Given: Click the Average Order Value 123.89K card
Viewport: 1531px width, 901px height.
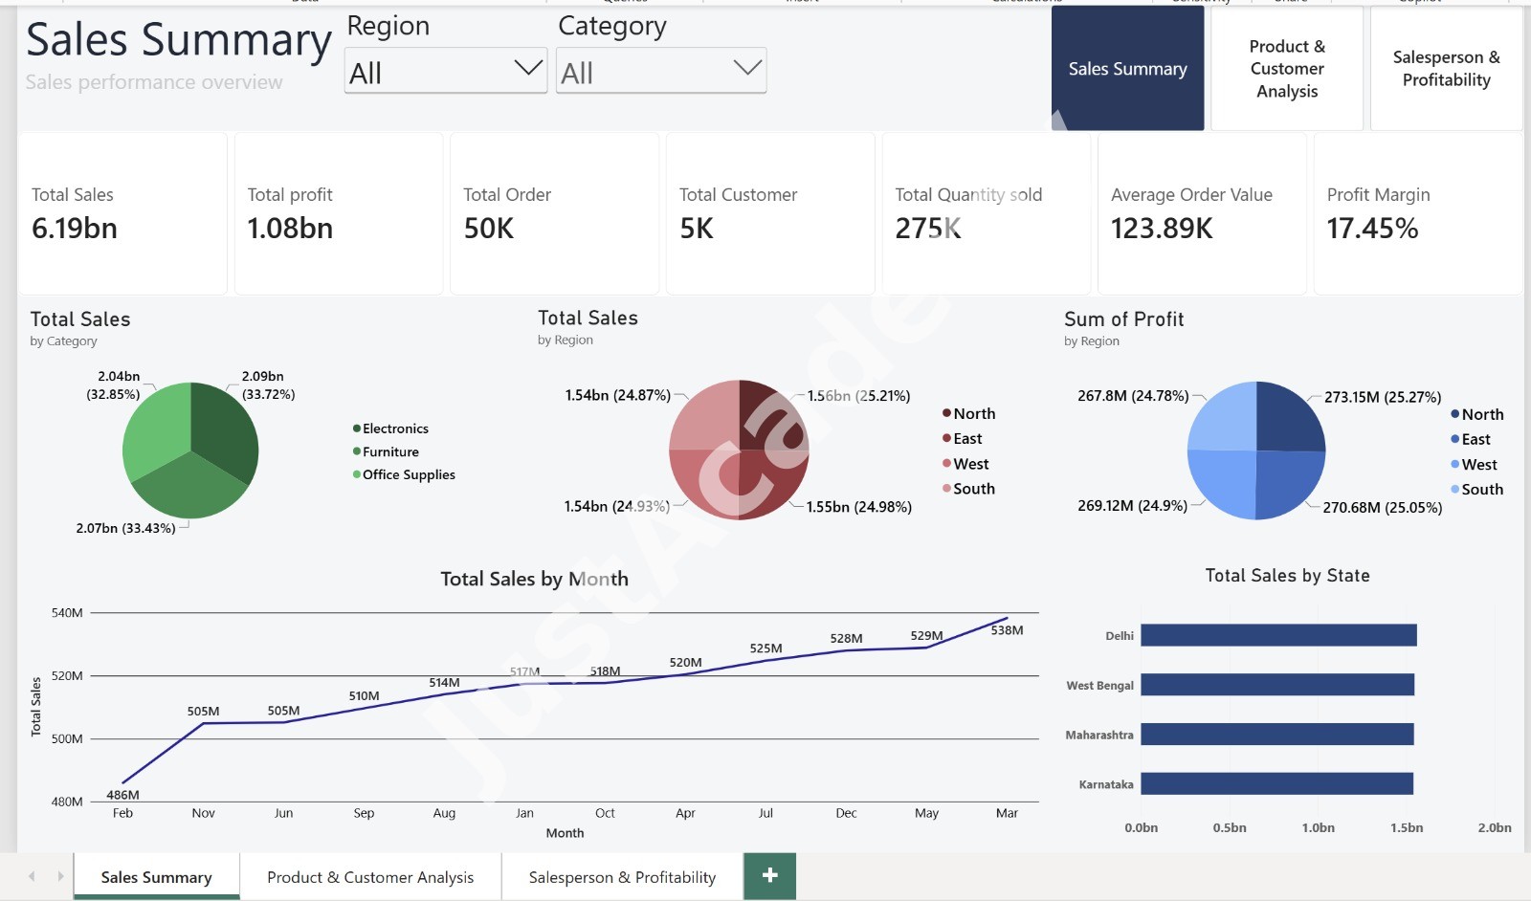Looking at the screenshot, I should pyautogui.click(x=1202, y=213).
